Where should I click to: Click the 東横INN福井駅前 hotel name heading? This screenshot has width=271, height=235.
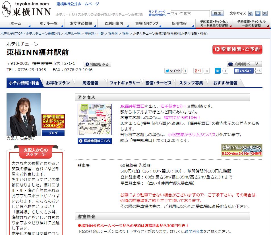38,52
